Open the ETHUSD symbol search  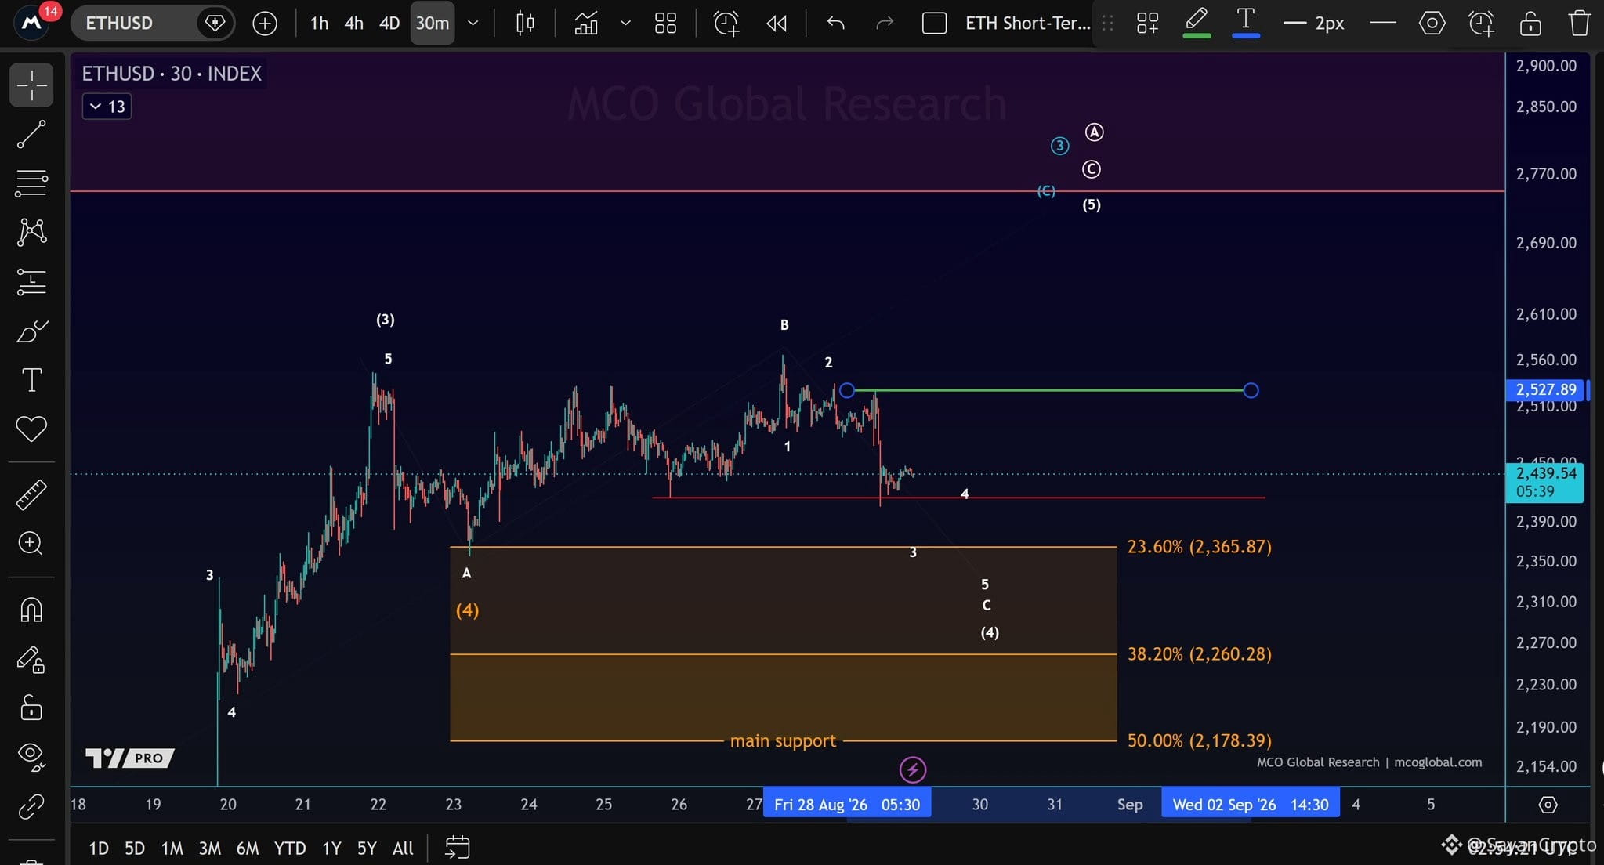[x=119, y=24]
